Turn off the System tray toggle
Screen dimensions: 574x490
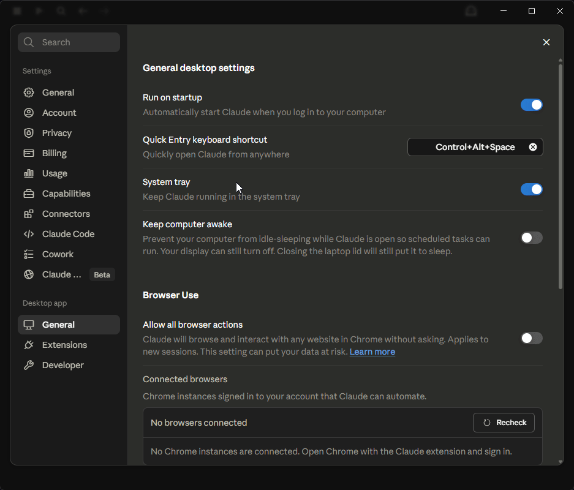pos(532,189)
